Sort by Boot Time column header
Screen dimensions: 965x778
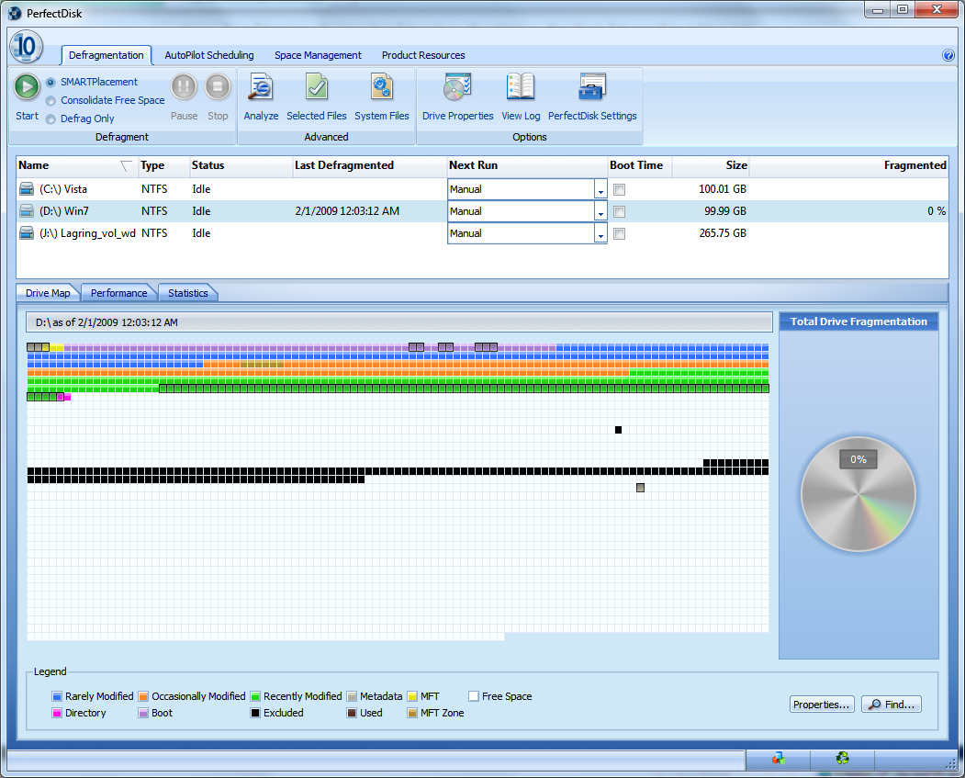[x=639, y=165]
